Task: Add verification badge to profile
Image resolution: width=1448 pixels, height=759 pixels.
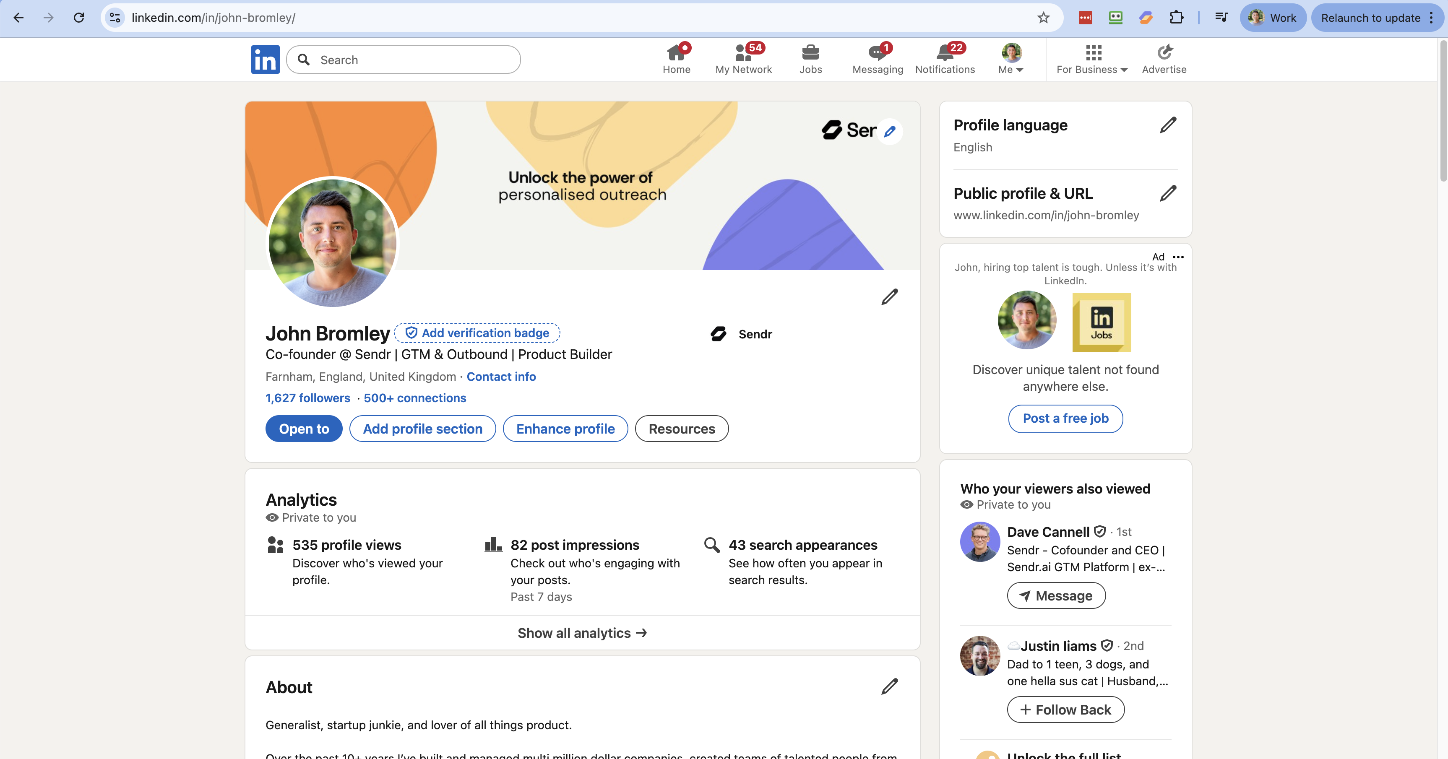Action: click(x=476, y=333)
